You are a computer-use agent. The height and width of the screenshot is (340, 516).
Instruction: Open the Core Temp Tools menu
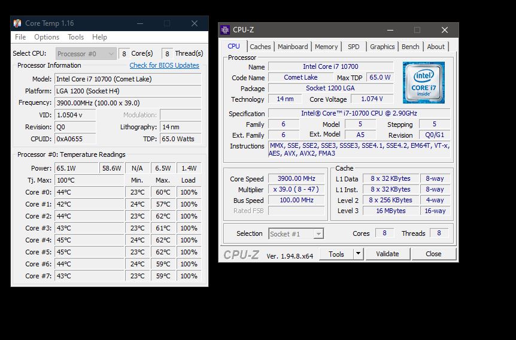(75, 37)
